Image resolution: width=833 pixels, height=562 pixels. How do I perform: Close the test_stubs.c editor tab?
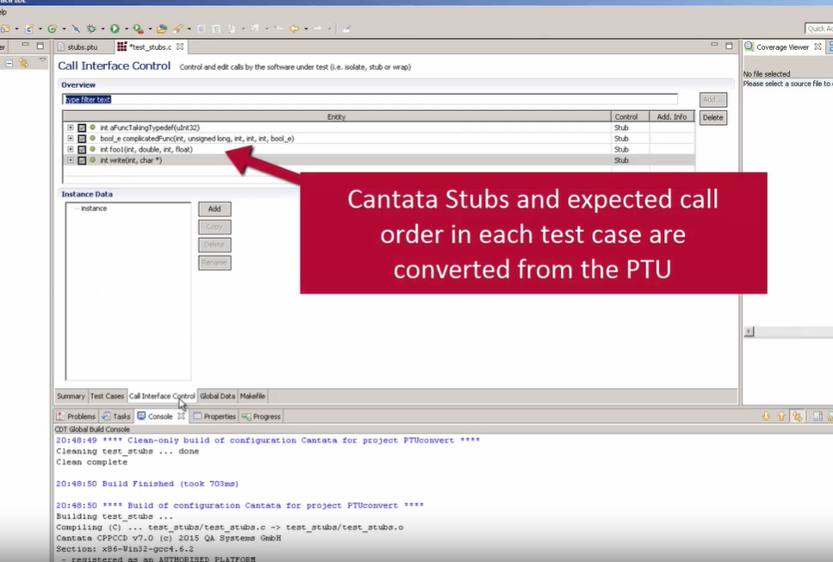[x=180, y=47]
